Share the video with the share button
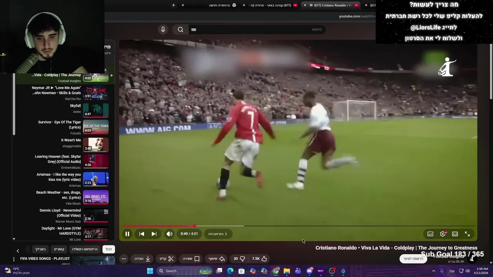Viewport: 493px width, 277px height. (x=216, y=259)
